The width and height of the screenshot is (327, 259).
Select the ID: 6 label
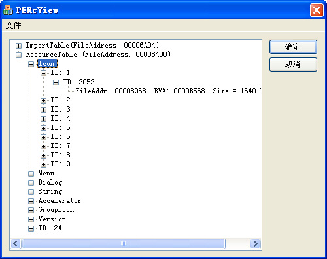pos(60,136)
